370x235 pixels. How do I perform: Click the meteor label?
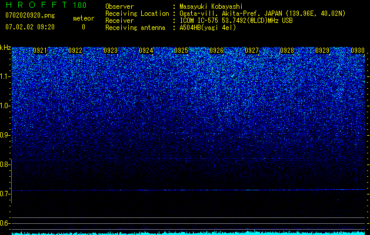coord(84,18)
